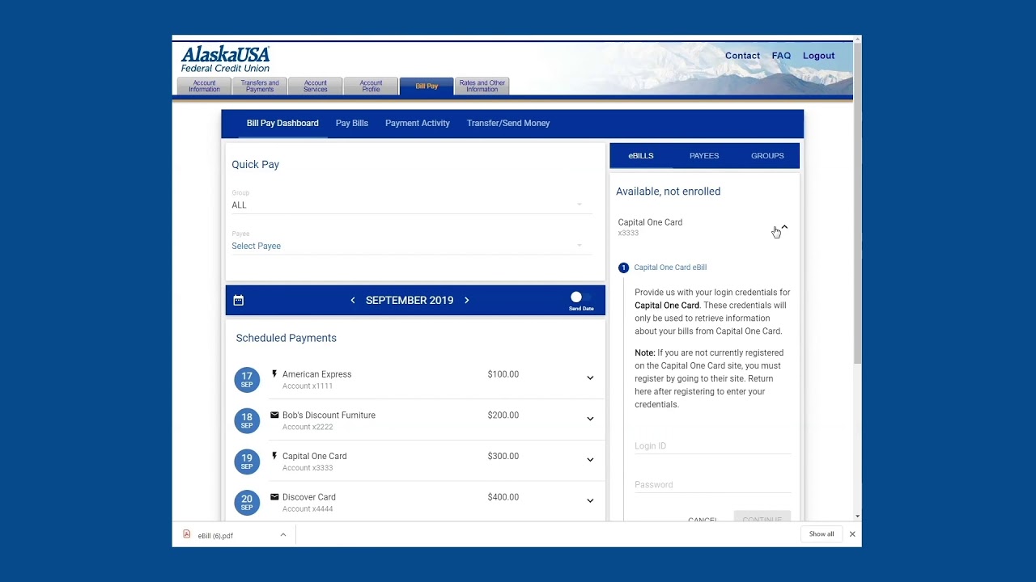This screenshot has height=582, width=1036.
Task: Open the Transfers and Payments tab
Action: point(260,86)
